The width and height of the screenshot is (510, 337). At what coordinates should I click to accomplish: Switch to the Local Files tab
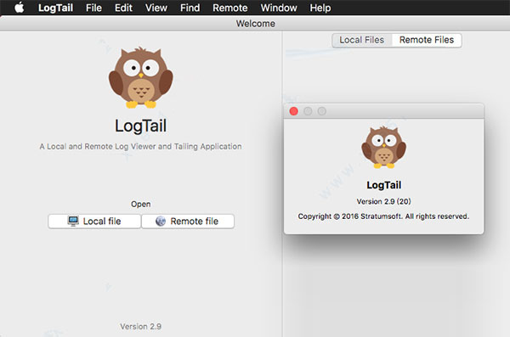point(362,40)
